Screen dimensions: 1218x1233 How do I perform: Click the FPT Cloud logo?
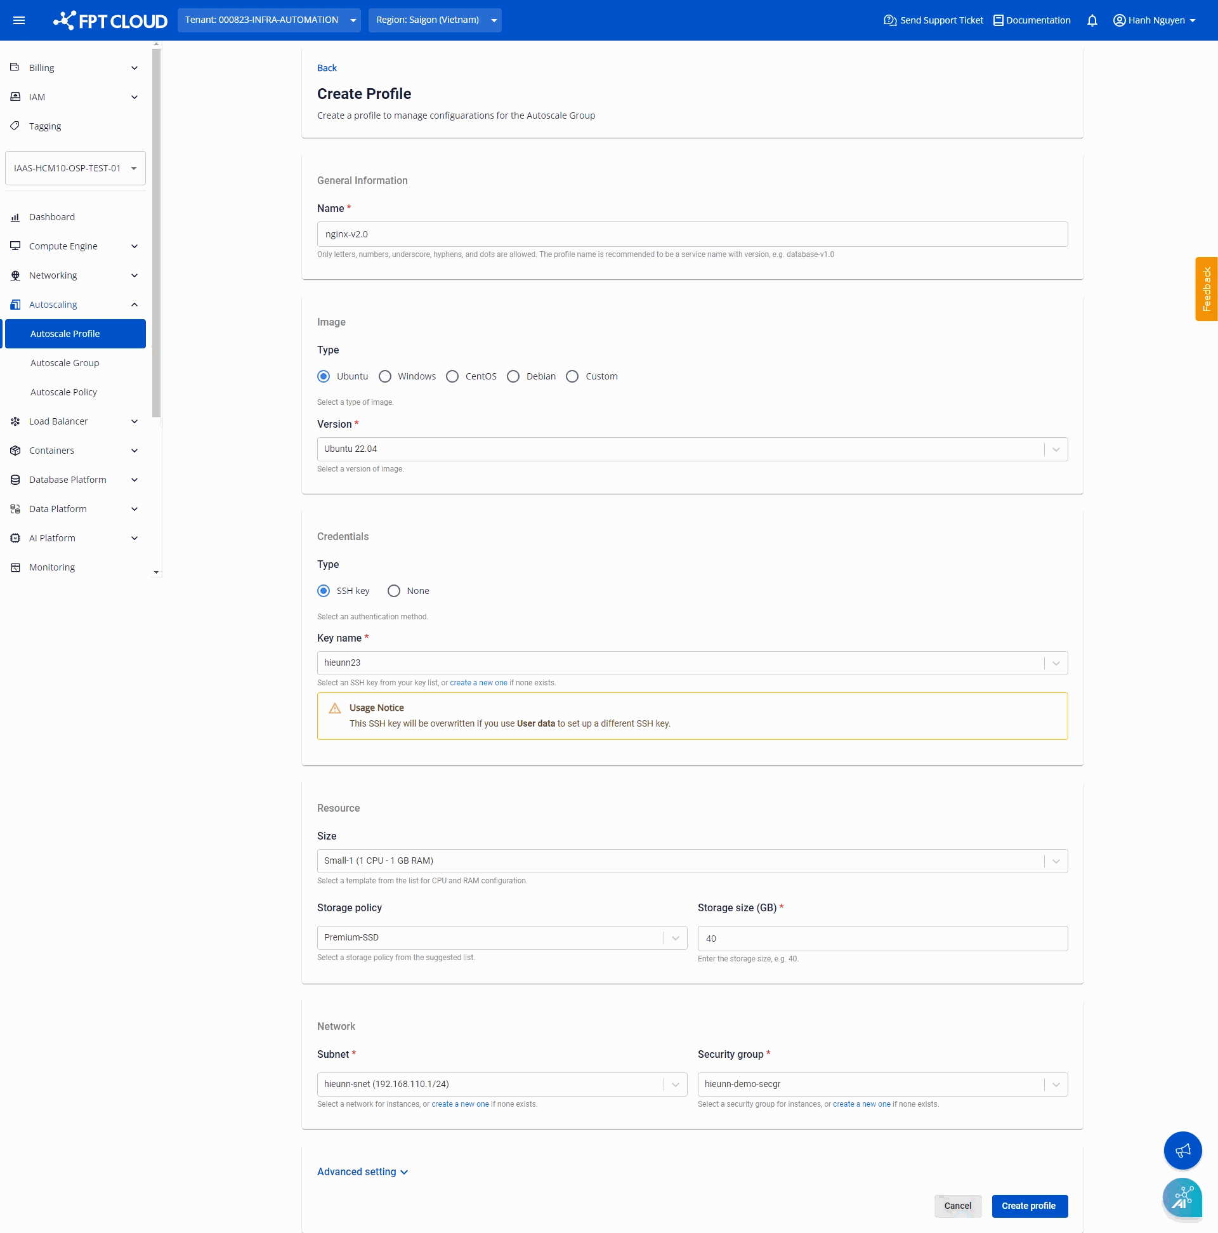pyautogui.click(x=110, y=20)
